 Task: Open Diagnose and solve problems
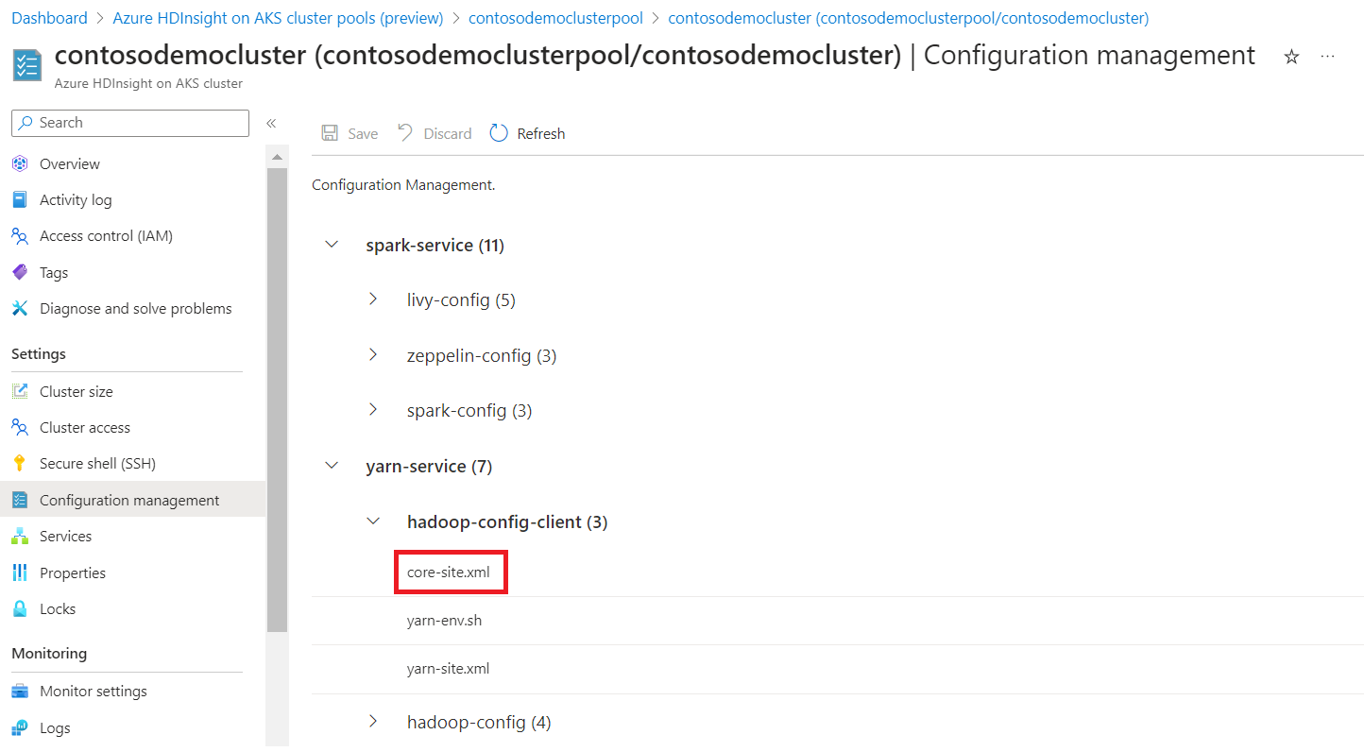[135, 309]
